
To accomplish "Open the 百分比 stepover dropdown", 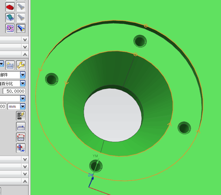I will point(23,83).
